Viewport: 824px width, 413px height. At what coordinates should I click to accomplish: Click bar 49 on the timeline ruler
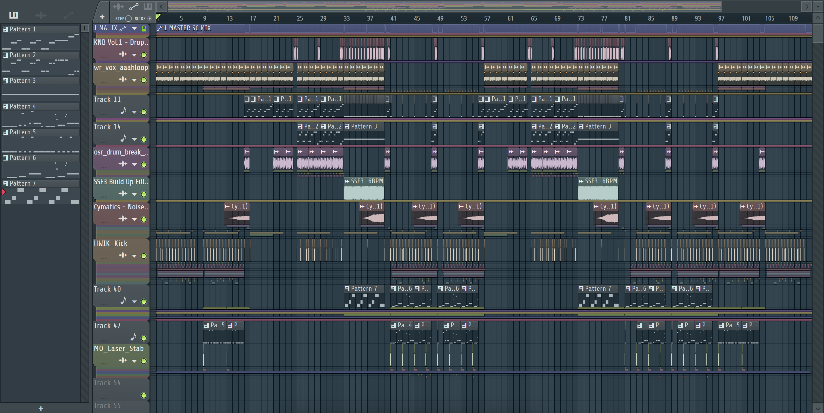click(x=440, y=19)
